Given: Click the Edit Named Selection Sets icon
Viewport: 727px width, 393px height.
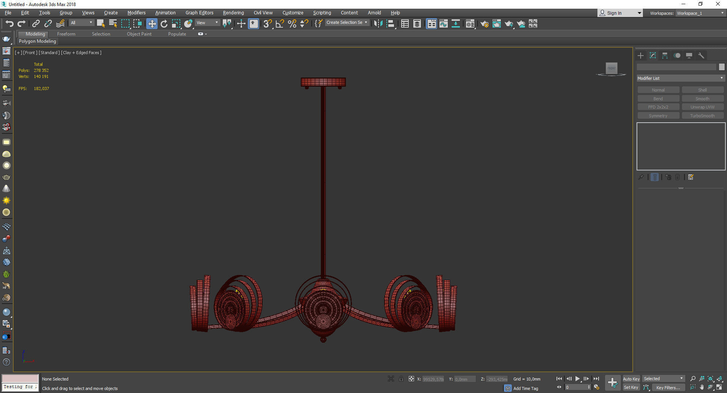Looking at the screenshot, I should coord(319,24).
